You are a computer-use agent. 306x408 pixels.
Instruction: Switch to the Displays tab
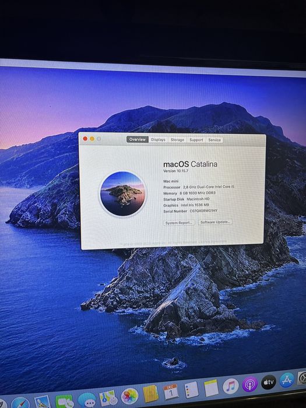[158, 140]
